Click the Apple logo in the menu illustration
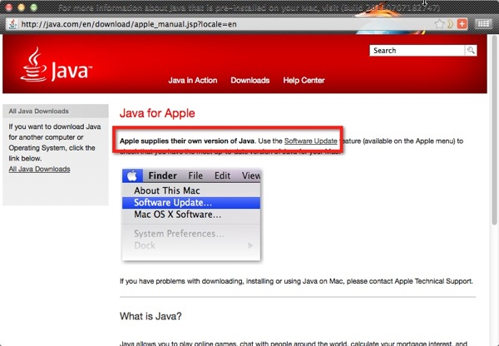The width and height of the screenshot is (499, 346). pyautogui.click(x=132, y=175)
